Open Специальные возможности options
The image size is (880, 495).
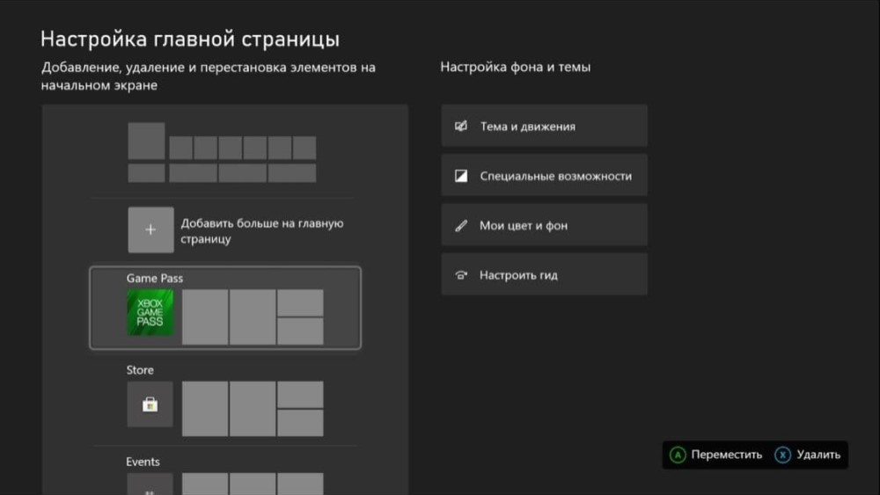(x=544, y=176)
